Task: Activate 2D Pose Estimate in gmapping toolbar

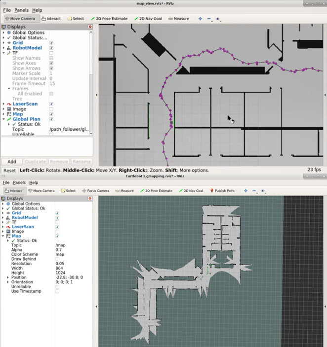Action: tap(156, 191)
